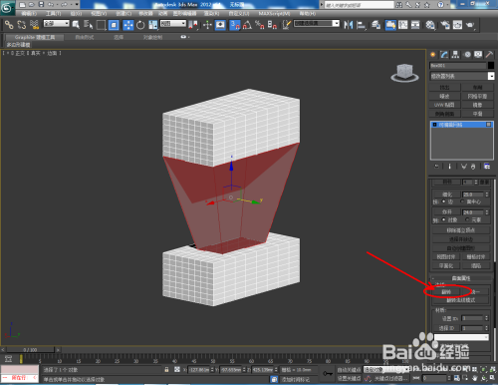This screenshot has width=498, height=385.
Task: Switch to the Utilities hammer panel
Action: 489,55
